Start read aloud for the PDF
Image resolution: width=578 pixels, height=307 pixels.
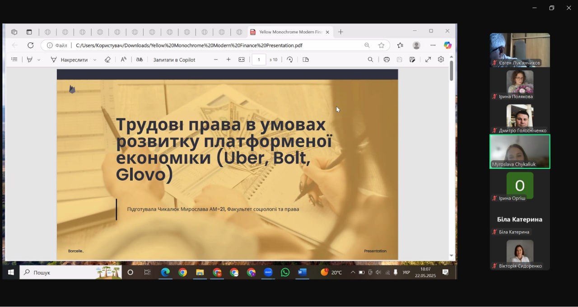pos(123,60)
